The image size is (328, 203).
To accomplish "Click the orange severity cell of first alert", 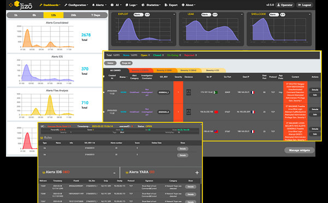I will (x=178, y=92).
